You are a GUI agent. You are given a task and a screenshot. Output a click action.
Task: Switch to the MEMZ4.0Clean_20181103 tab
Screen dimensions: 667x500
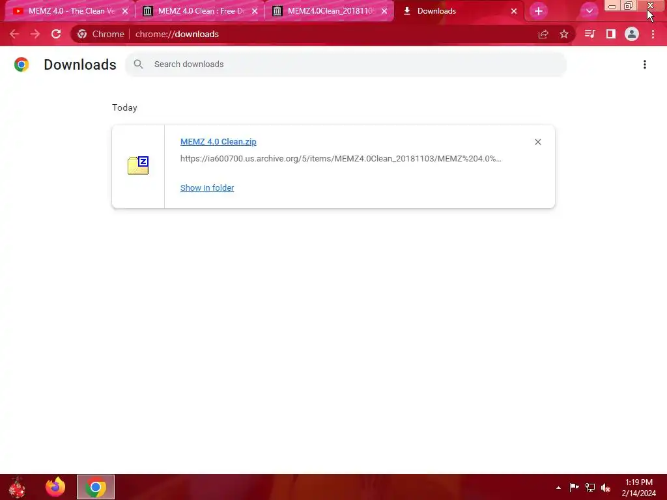330,11
